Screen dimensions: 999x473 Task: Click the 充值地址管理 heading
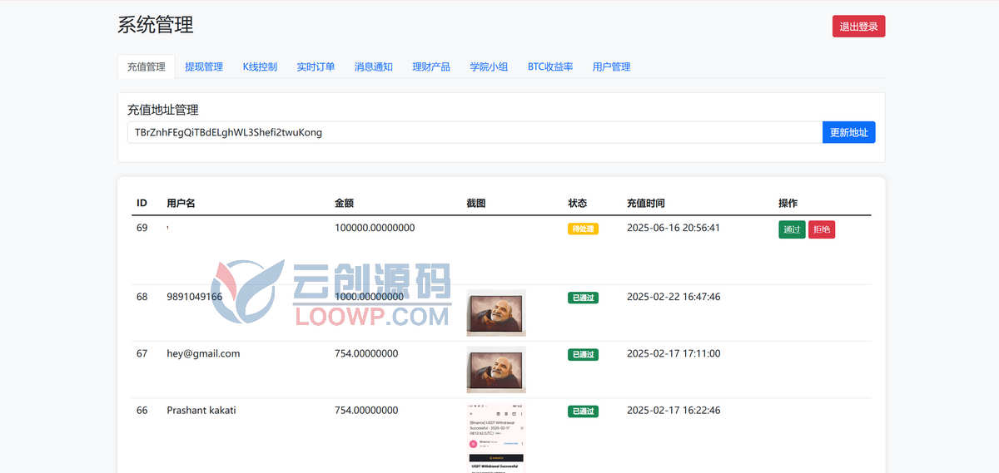pyautogui.click(x=163, y=110)
